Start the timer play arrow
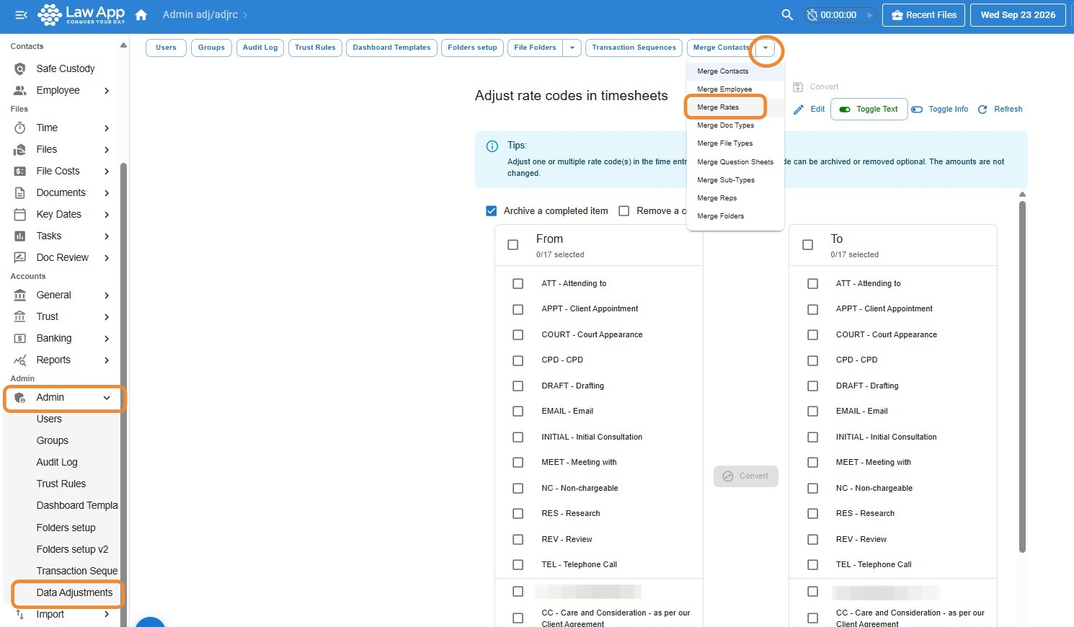This screenshot has height=627, width=1074. click(869, 14)
